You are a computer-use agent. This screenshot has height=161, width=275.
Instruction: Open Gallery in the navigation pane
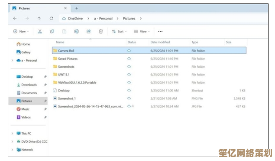23,52
